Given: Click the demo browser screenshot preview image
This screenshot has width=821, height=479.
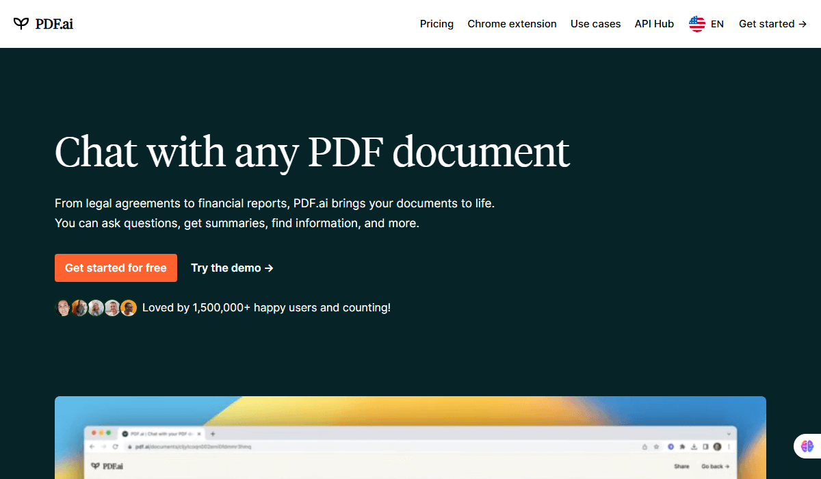Looking at the screenshot, I should pos(410,437).
